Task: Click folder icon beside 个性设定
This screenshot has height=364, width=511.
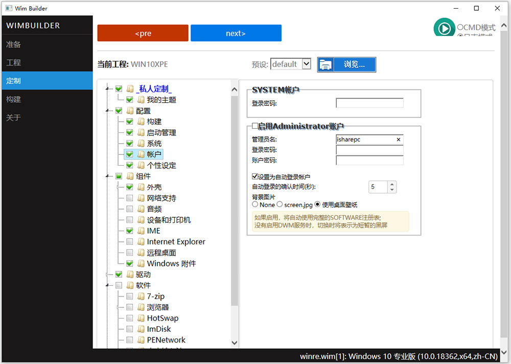Action: pyautogui.click(x=141, y=165)
